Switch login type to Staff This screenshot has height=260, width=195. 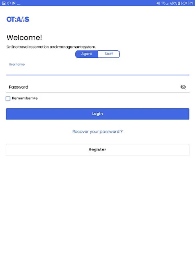coord(109,54)
